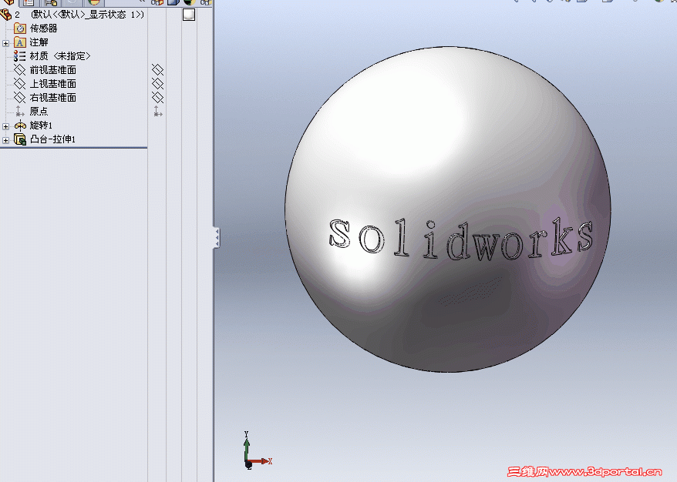Select the 注解 tree label
Viewport: 677px width, 482px height.
click(39, 42)
